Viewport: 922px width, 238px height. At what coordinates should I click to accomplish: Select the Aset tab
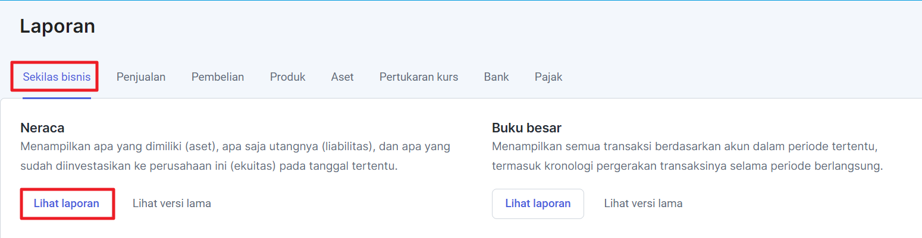(343, 77)
